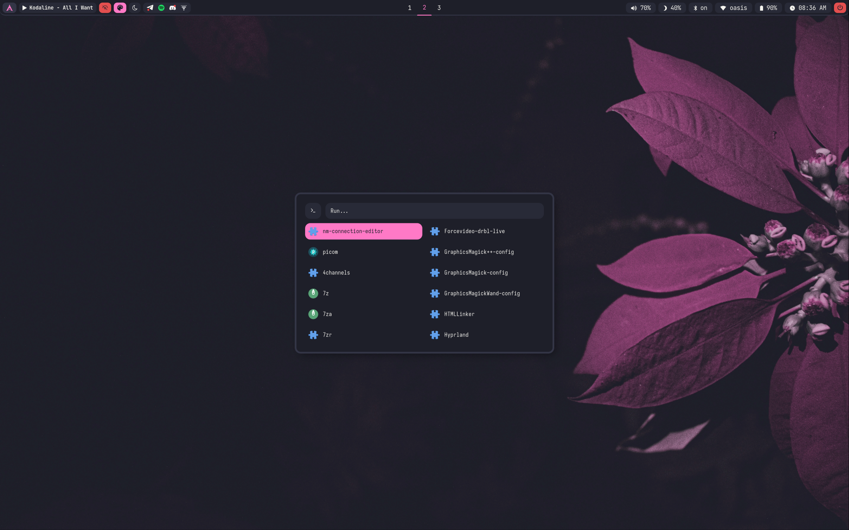Click the Arch Linux logo launcher
849x530 pixels.
coord(10,8)
